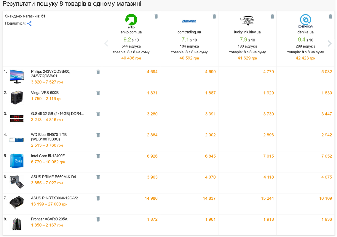
Task: Delete the Intel Core i5-12400F row
Action: (98, 157)
